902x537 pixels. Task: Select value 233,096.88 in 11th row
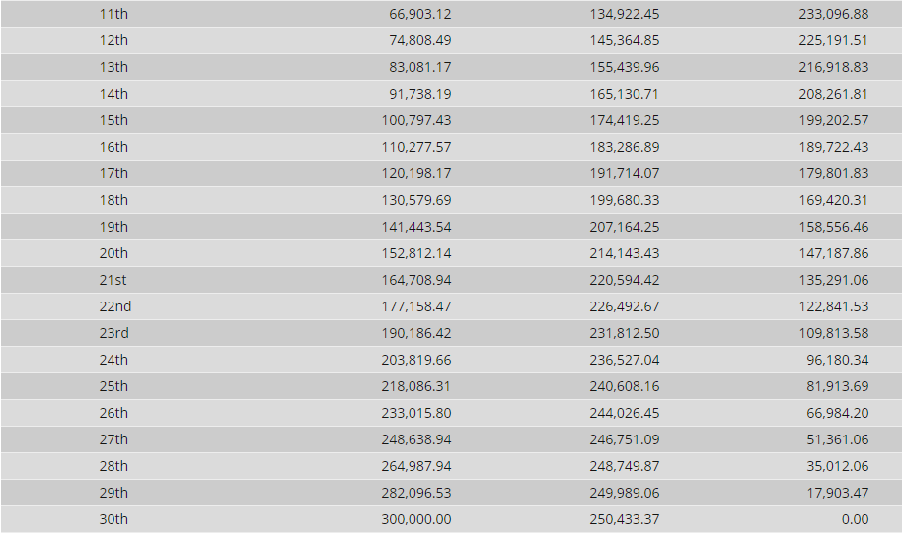(x=834, y=14)
